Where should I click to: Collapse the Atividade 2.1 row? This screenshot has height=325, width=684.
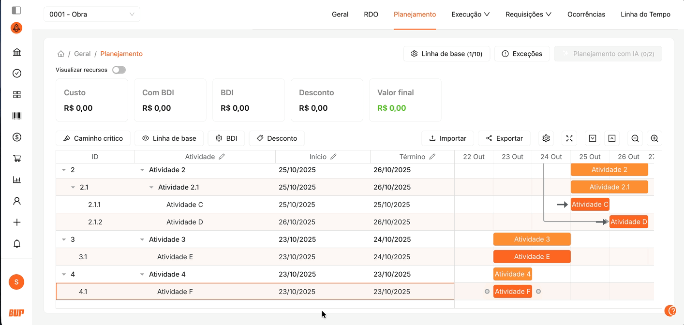tap(151, 187)
